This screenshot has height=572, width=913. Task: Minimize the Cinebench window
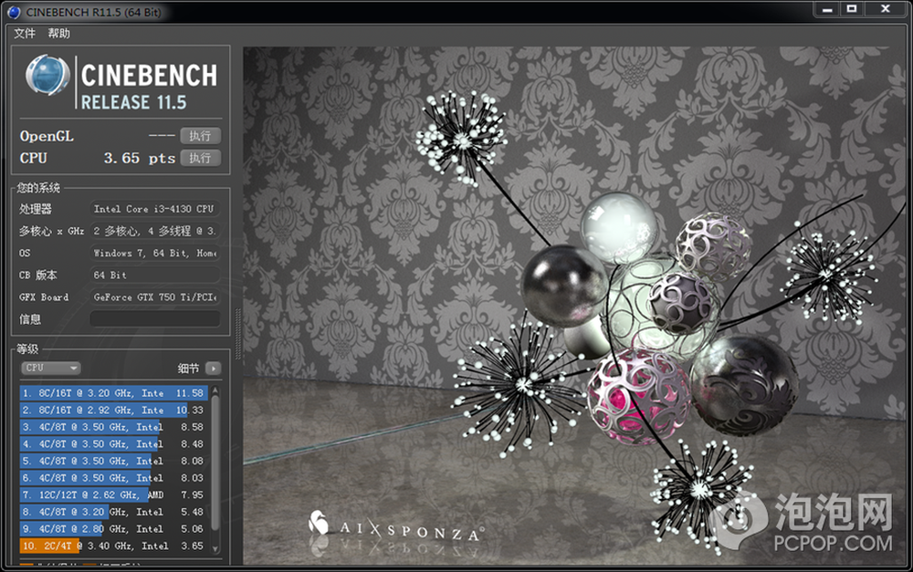[827, 9]
